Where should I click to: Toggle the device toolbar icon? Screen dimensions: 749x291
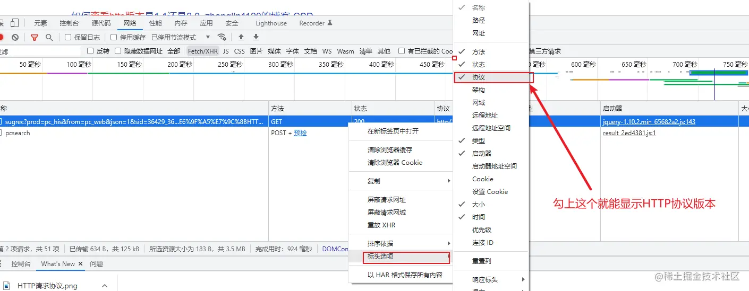(14, 23)
